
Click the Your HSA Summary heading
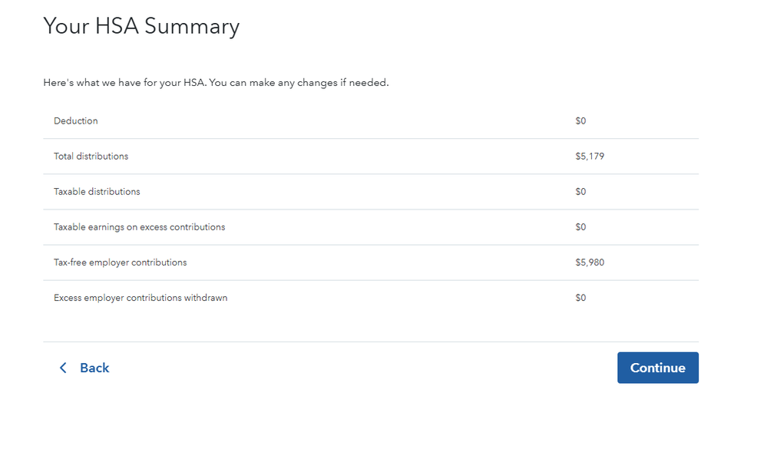click(x=142, y=26)
